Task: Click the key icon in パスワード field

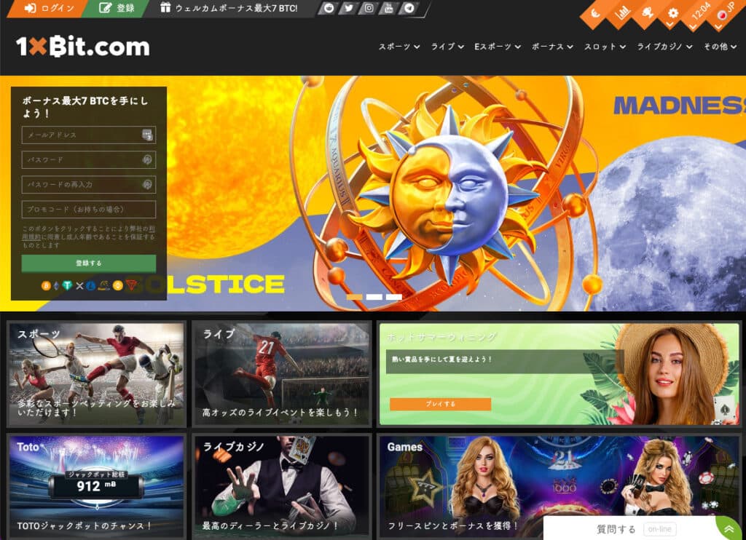Action: pos(147,159)
